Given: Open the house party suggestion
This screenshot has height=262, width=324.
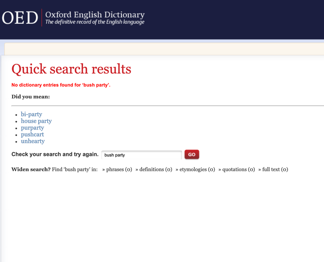Looking at the screenshot, I should coord(36,121).
